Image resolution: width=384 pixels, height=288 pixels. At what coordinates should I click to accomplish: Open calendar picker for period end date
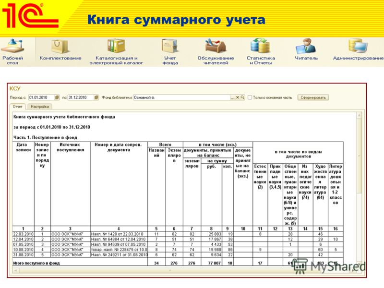96,97
